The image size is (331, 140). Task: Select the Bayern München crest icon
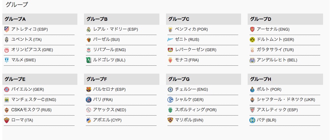coord(7,89)
